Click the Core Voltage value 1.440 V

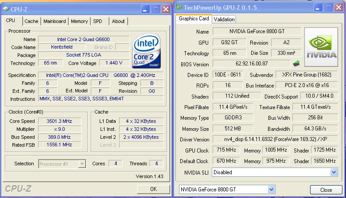point(114,63)
